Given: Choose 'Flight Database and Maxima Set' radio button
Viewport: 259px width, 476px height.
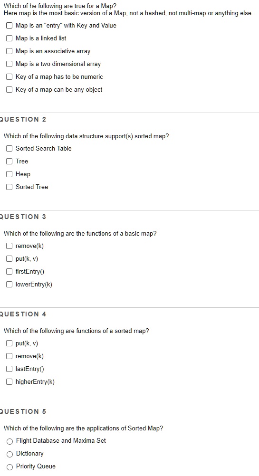Looking at the screenshot, I should [10, 441].
